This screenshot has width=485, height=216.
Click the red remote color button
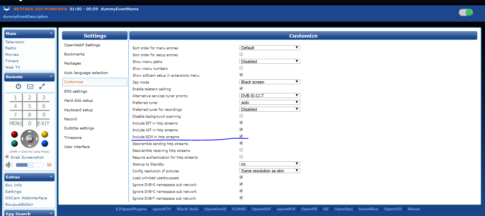click(x=14, y=134)
